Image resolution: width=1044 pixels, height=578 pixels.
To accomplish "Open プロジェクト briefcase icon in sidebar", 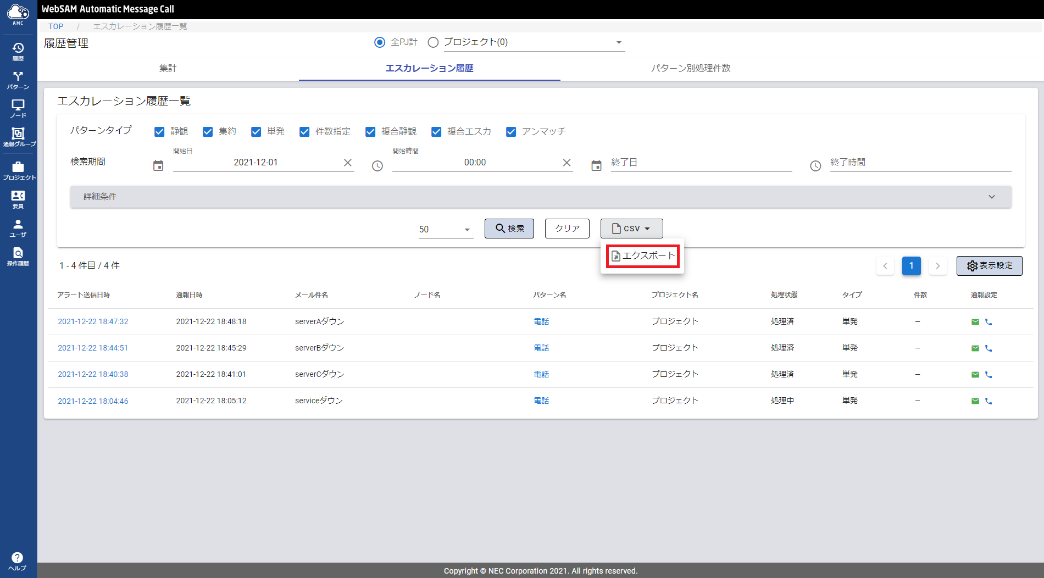I will pos(18,170).
